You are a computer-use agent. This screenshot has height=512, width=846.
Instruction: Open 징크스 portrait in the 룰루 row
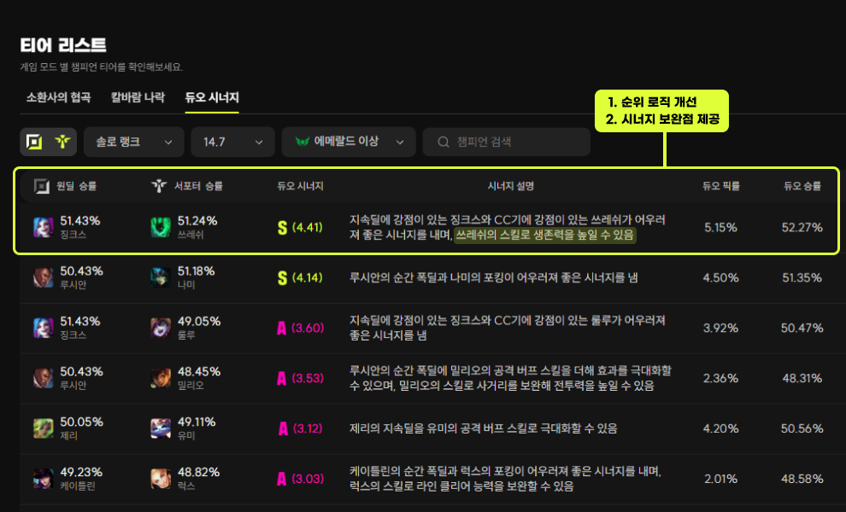click(x=44, y=328)
